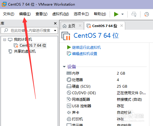Screen dimensions: 153x126
Task: Close the 主页 tab
Action: click(80, 26)
